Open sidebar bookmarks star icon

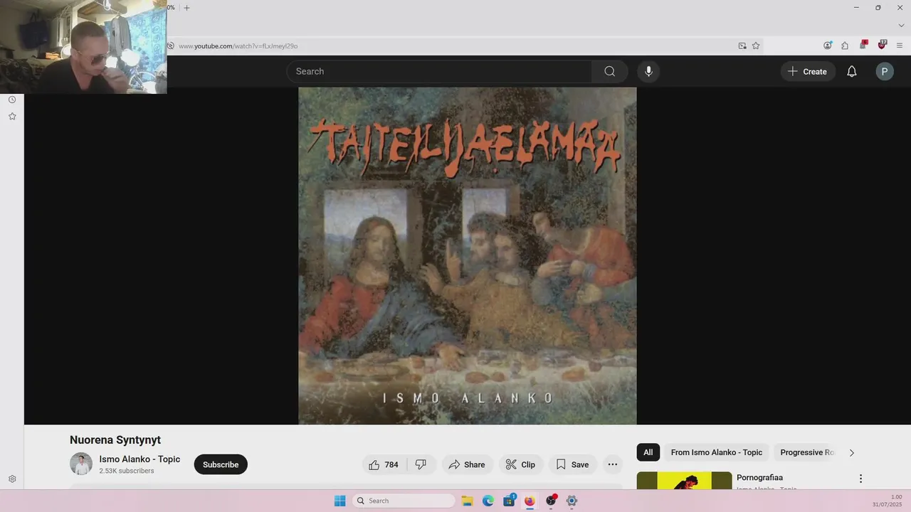(x=12, y=116)
